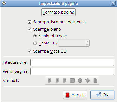Confirm the settings with OK
The width and height of the screenshot is (117, 102).
tap(102, 95)
